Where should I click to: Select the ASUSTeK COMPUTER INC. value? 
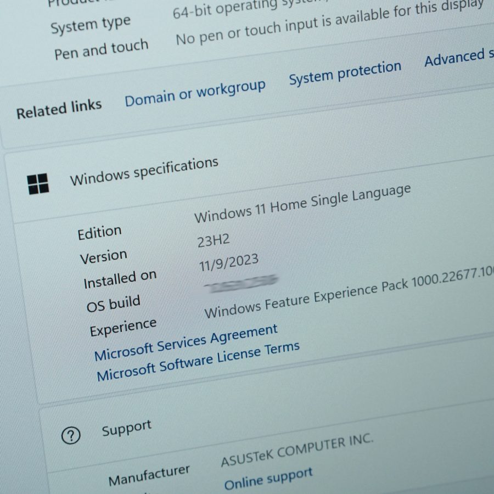click(297, 450)
